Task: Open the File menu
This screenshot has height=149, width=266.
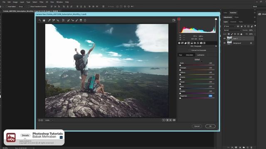Action: tap(4, 2)
